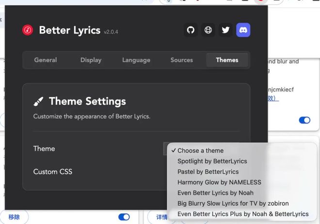Click the paintbrush icon beside Theme Settings
Image resolution: width=320 pixels, height=224 pixels.
pos(38,102)
